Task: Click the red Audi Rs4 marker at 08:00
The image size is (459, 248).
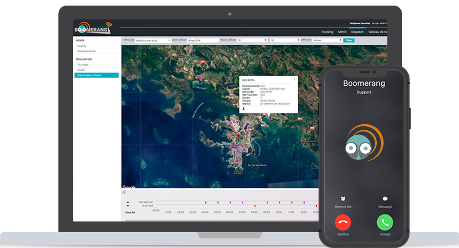Action: 255,206
